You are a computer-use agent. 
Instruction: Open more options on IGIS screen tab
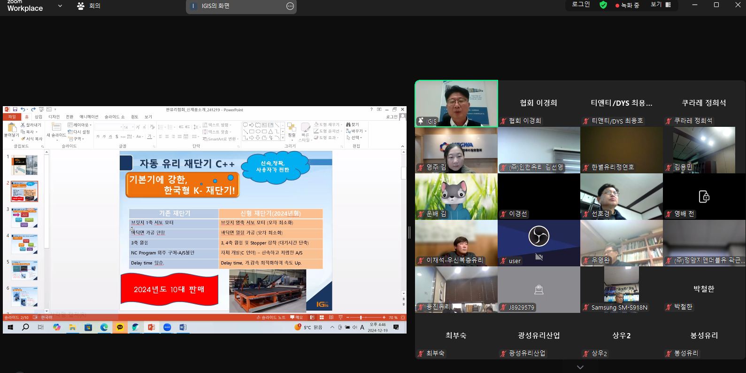pos(290,6)
